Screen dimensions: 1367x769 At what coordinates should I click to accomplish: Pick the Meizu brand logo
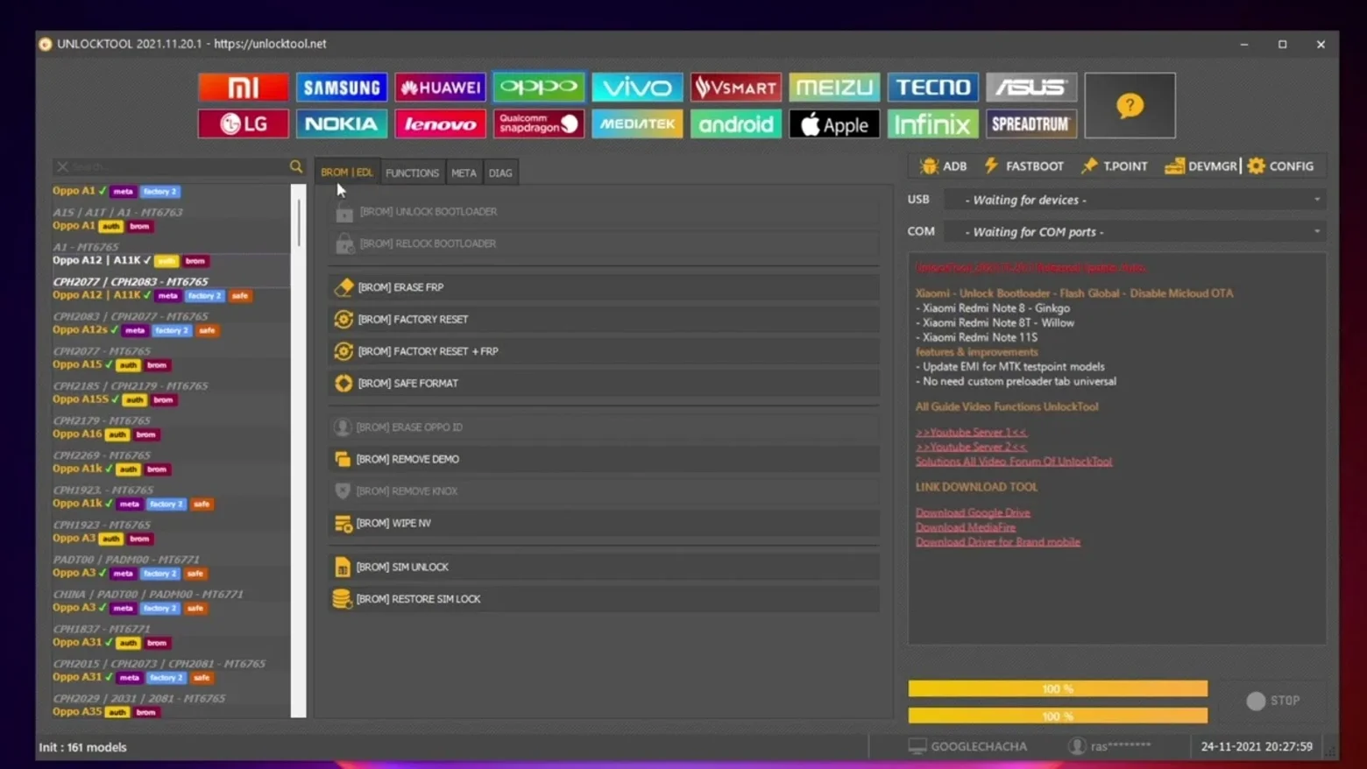tap(834, 87)
